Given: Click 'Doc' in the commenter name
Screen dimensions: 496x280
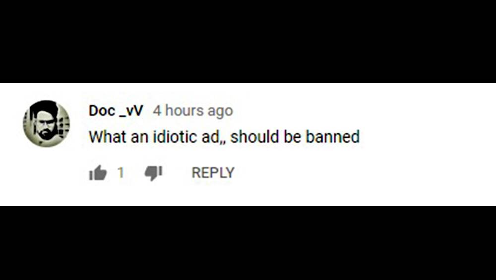Looking at the screenshot, I should [102, 111].
